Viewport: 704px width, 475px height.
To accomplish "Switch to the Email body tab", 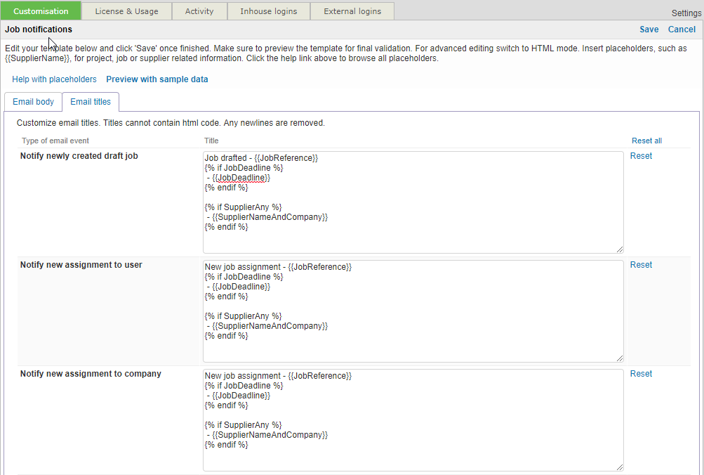I will pos(33,102).
